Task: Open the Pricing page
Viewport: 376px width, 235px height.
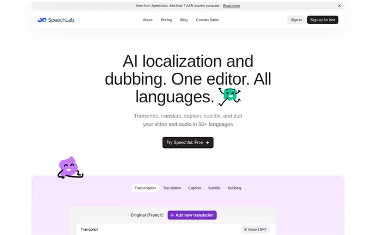Action: tap(166, 20)
